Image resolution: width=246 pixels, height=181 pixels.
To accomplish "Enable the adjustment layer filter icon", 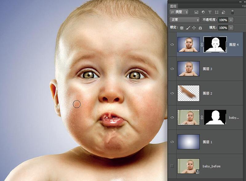I will point(203,12).
